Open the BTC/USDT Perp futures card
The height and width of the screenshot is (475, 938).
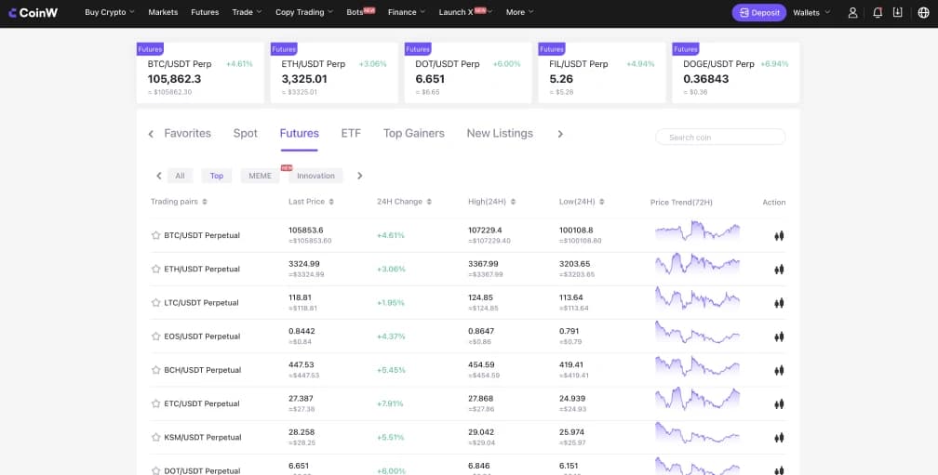tap(200, 73)
